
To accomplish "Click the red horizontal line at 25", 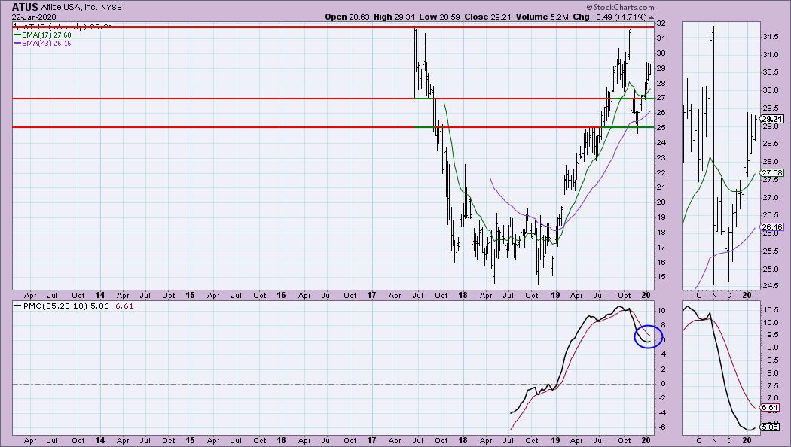I will [x=333, y=127].
